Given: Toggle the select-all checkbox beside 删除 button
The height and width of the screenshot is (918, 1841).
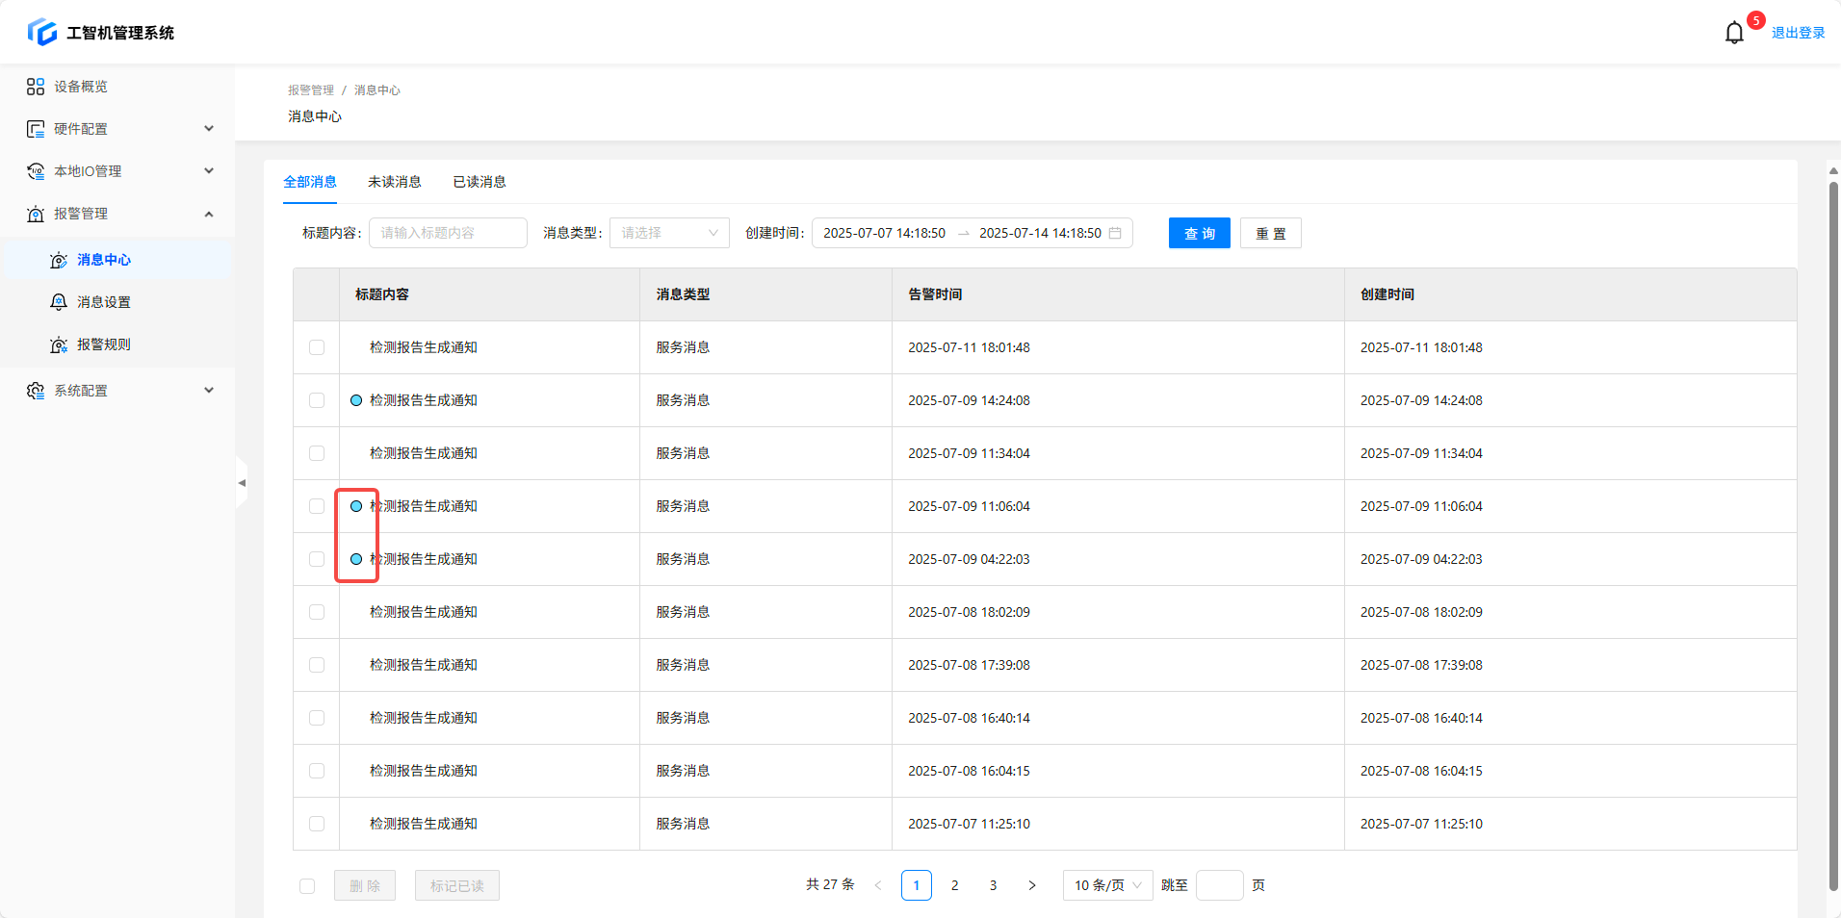Looking at the screenshot, I should 307,886.
